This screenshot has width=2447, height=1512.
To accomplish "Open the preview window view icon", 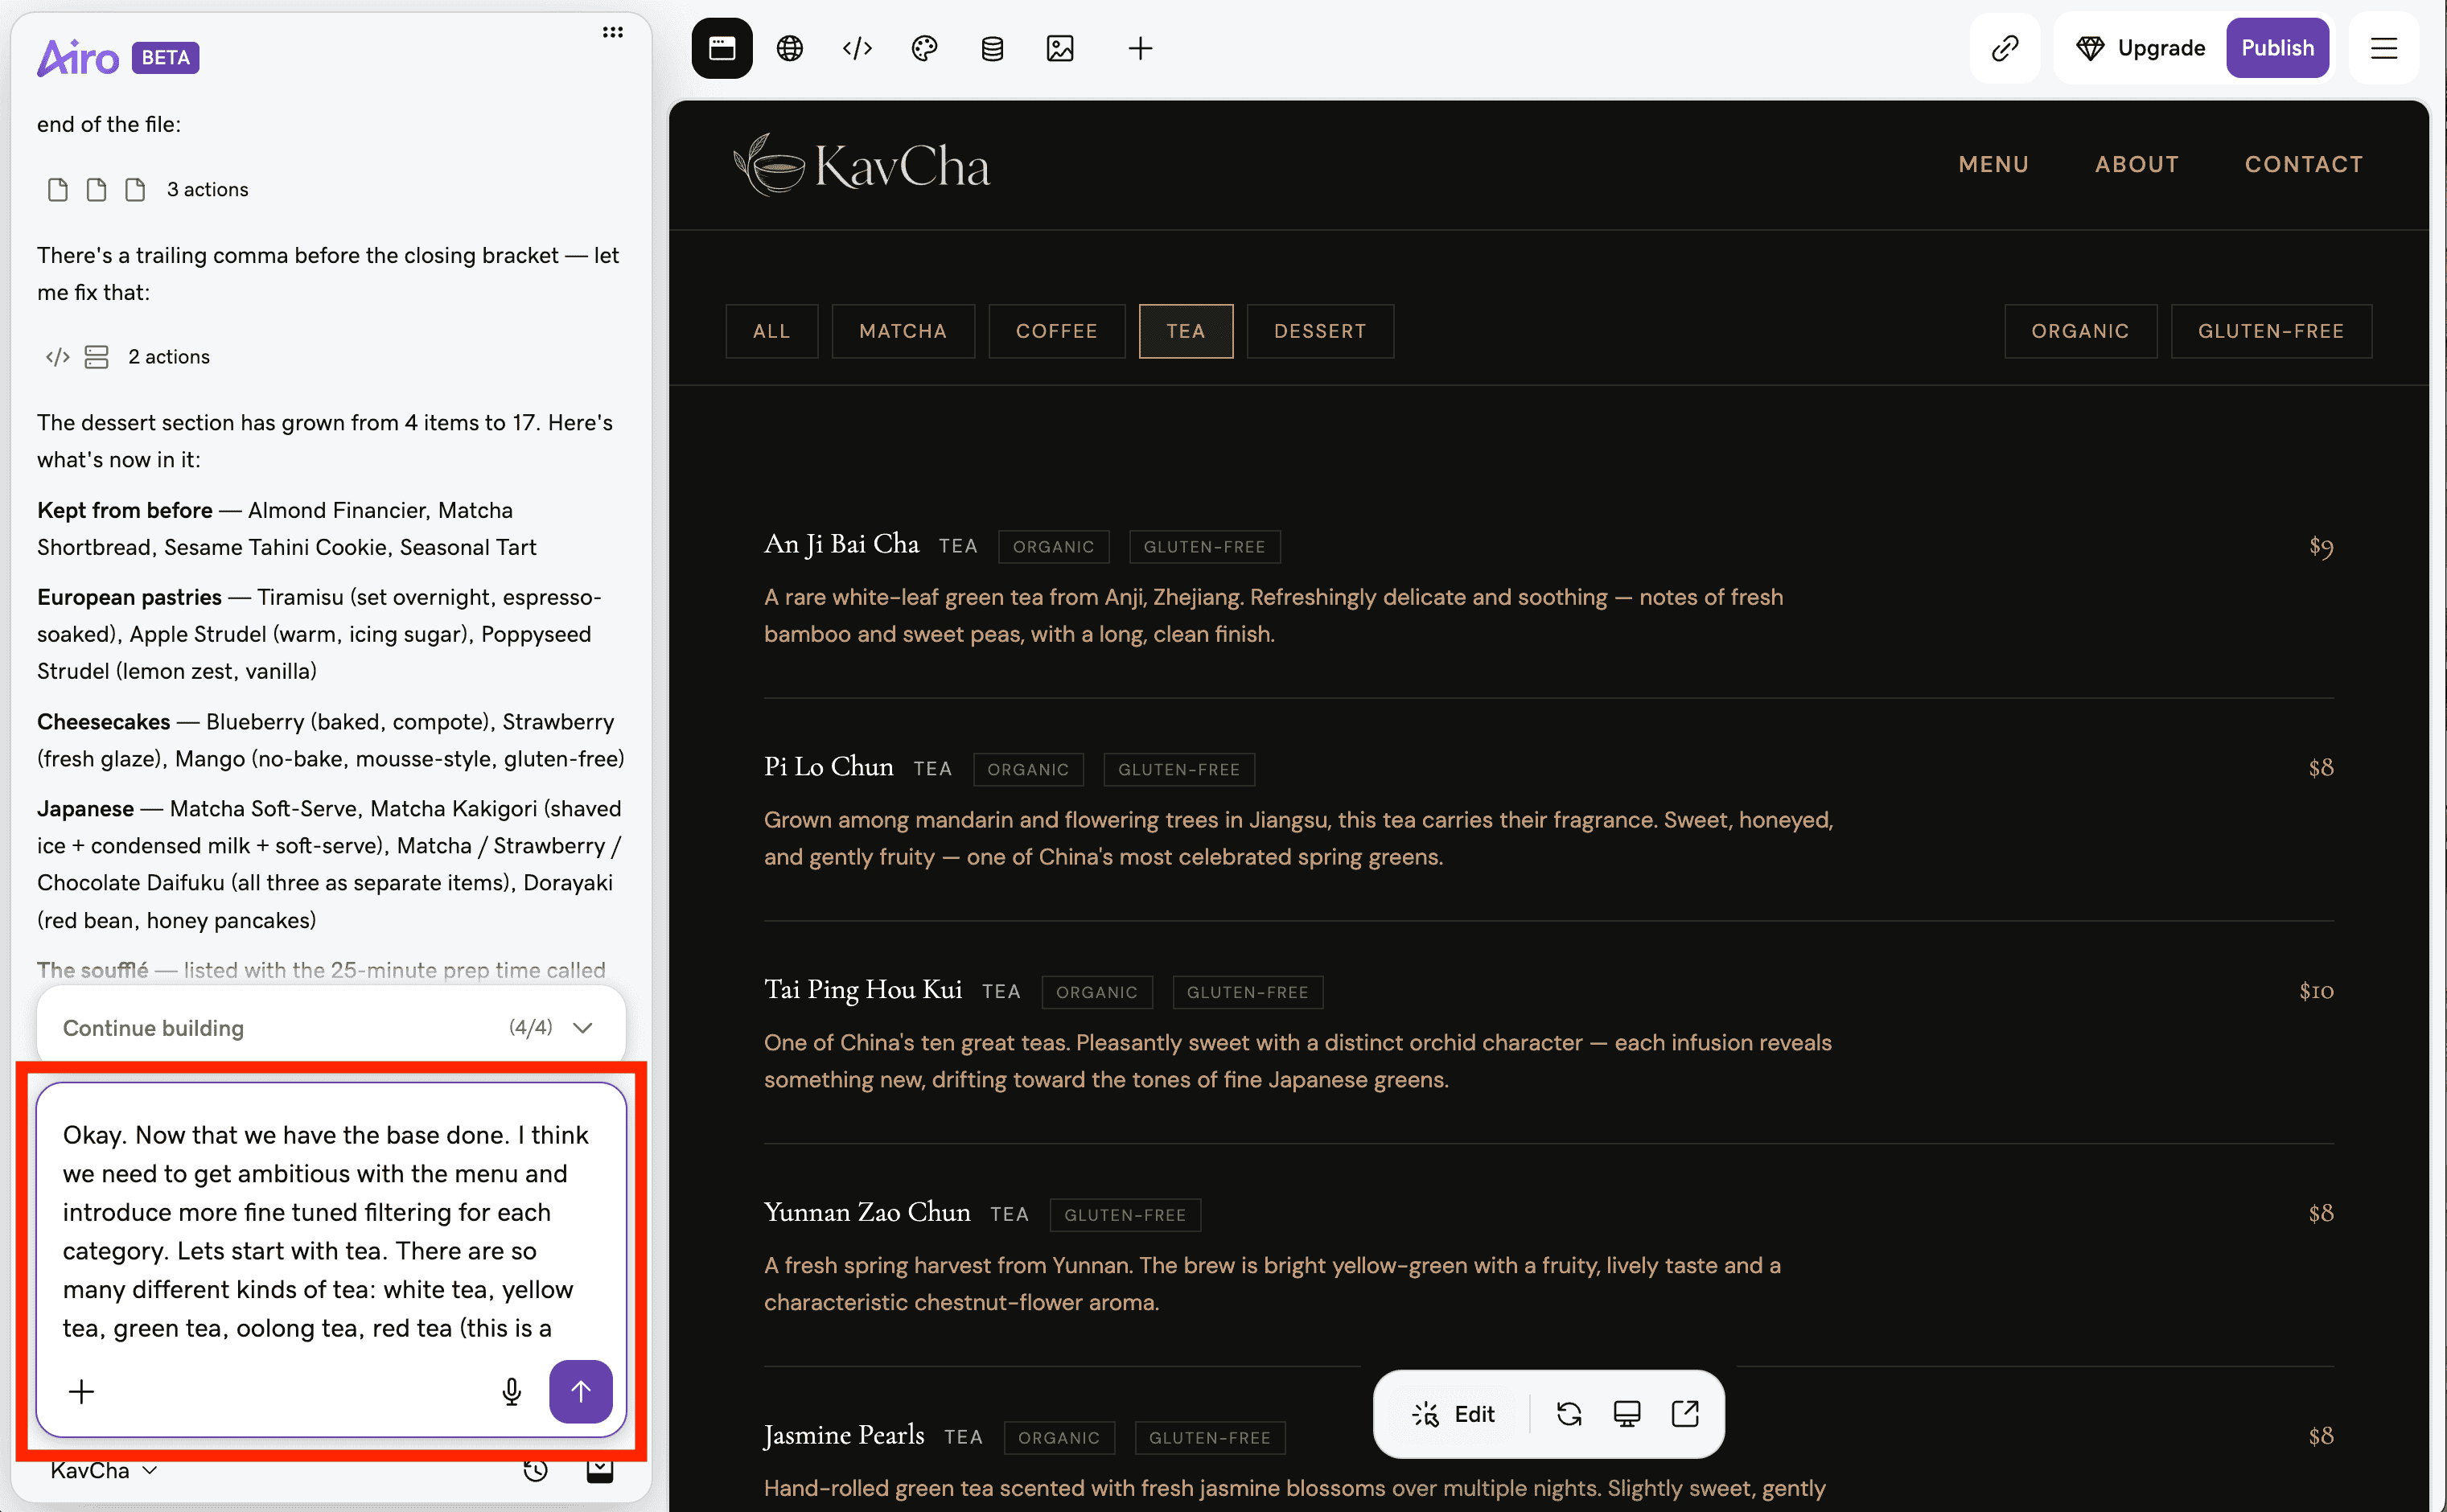I will pos(722,48).
